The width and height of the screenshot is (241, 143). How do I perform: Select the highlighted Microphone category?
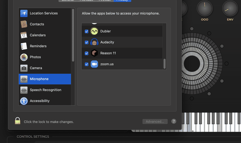coord(45,79)
